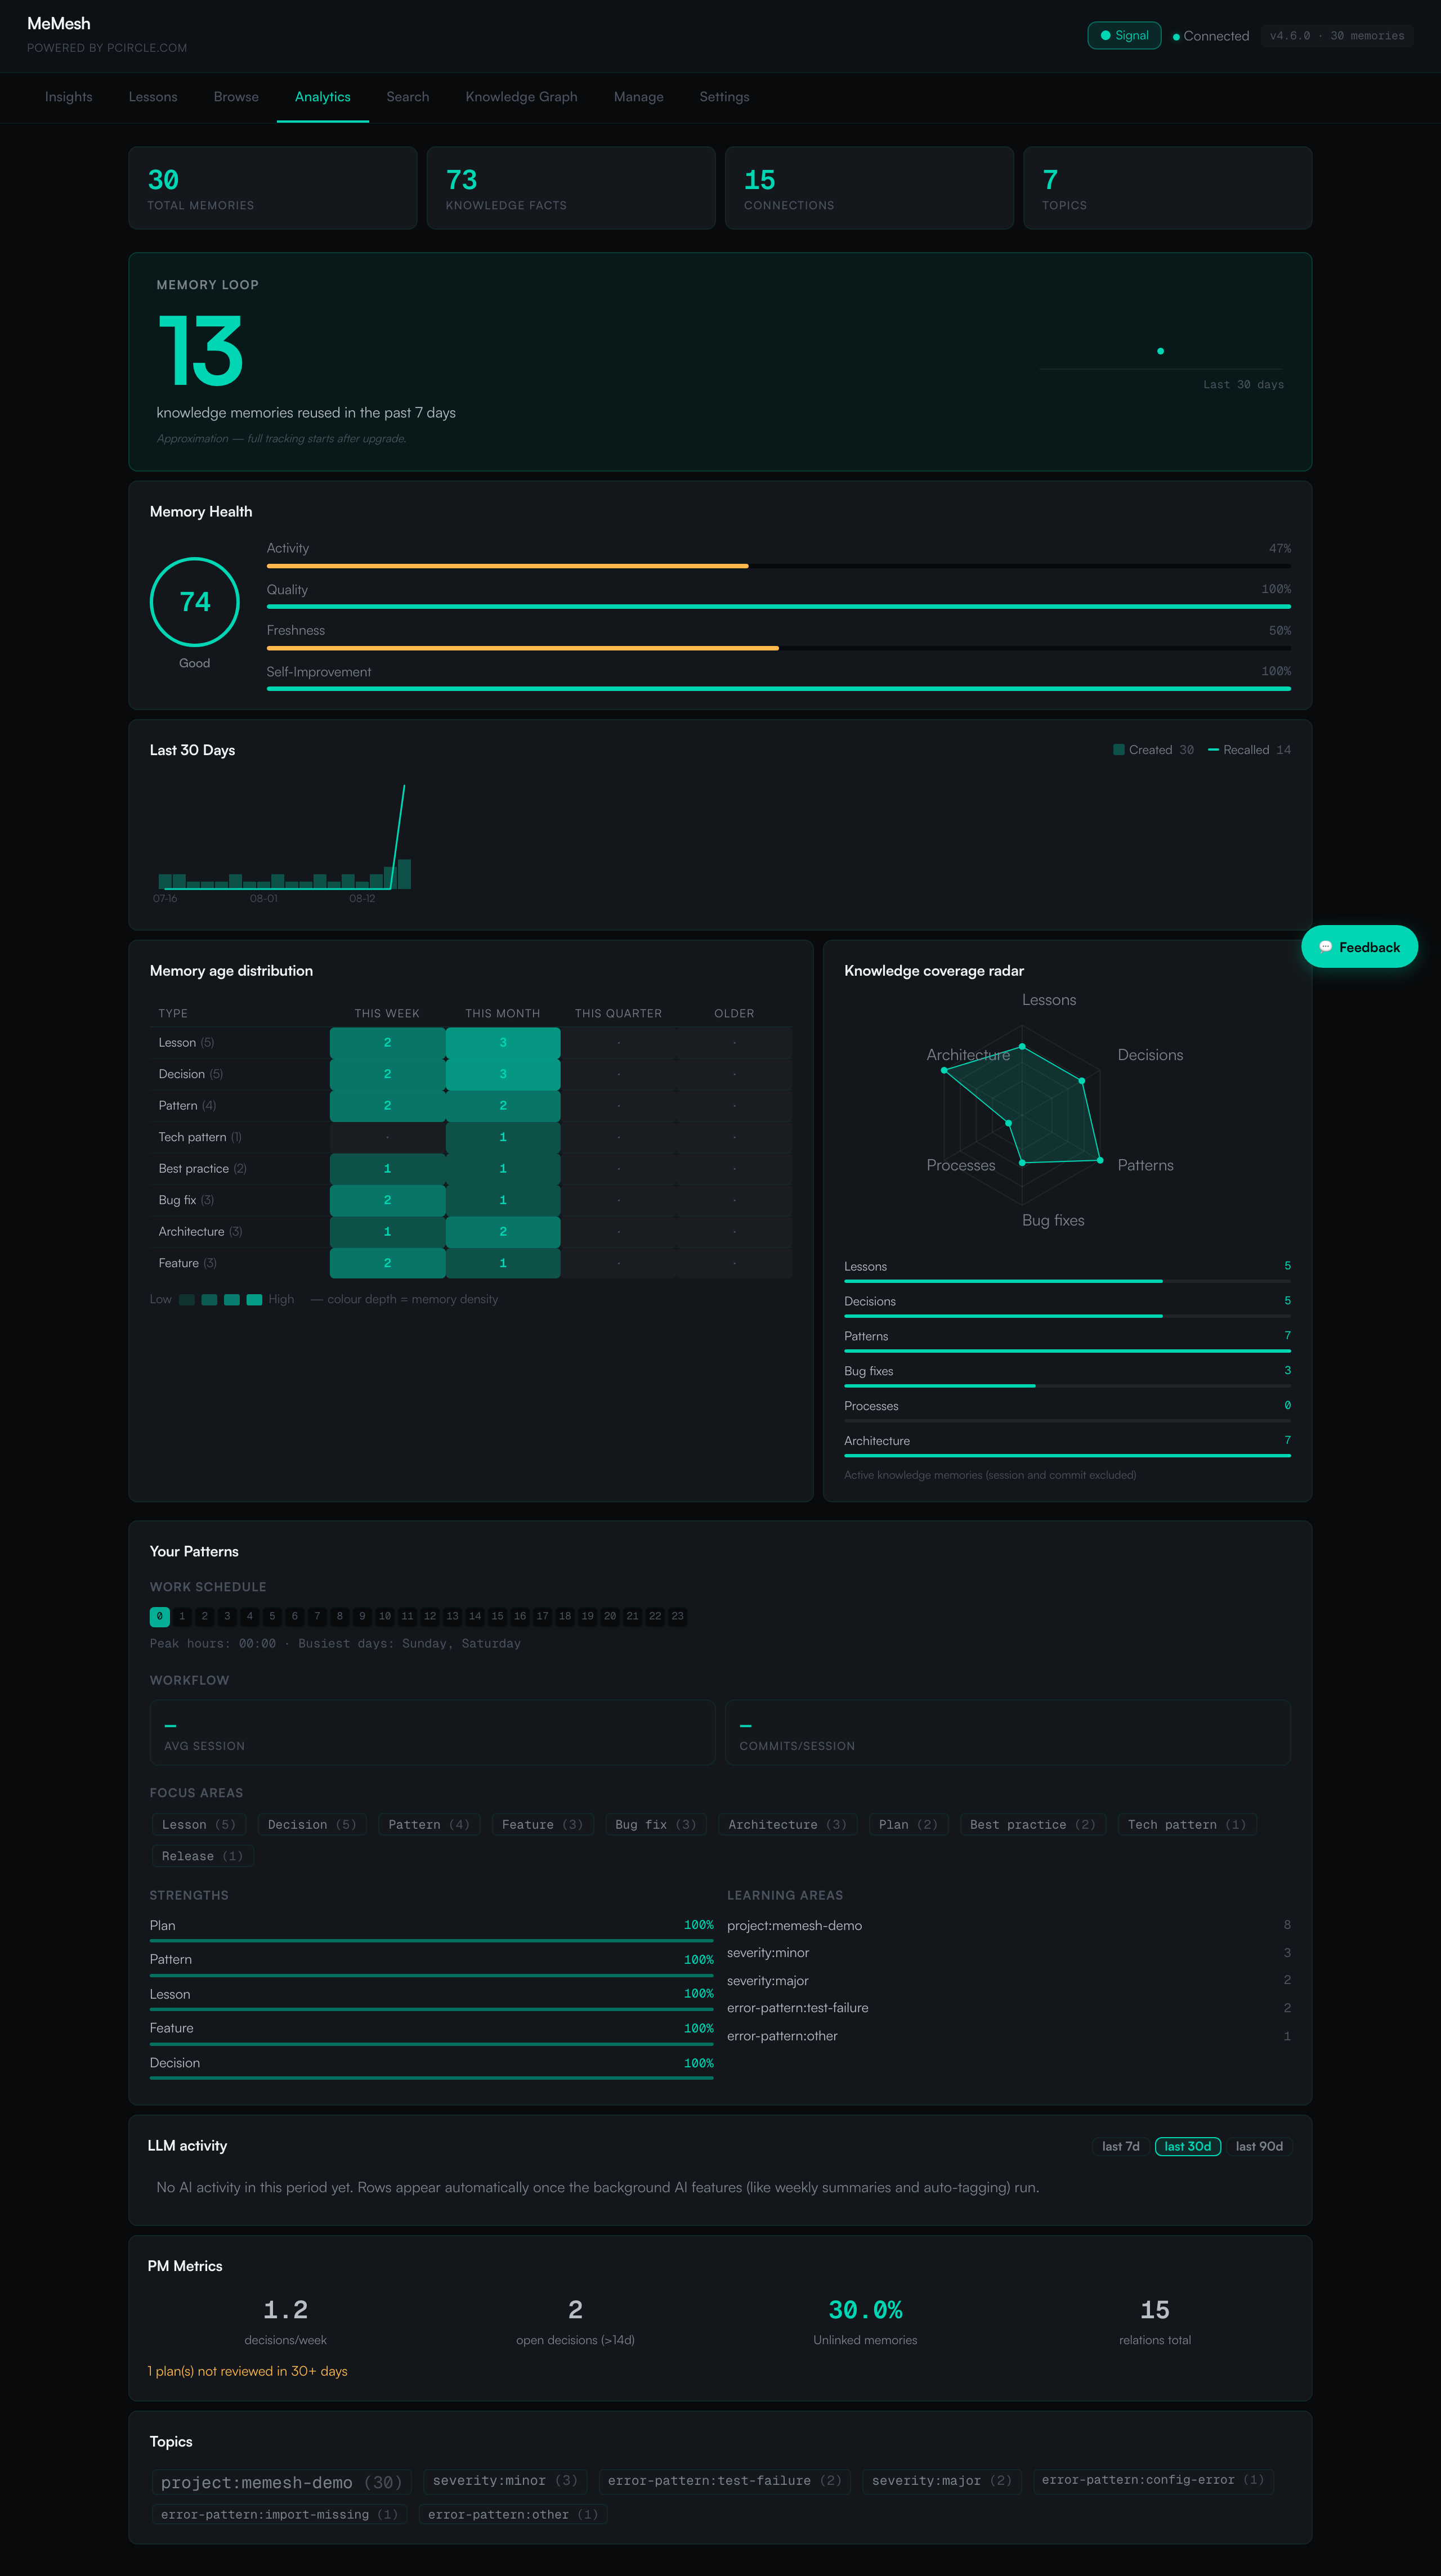Click the Best practice (2) focus tag

point(1033,1825)
